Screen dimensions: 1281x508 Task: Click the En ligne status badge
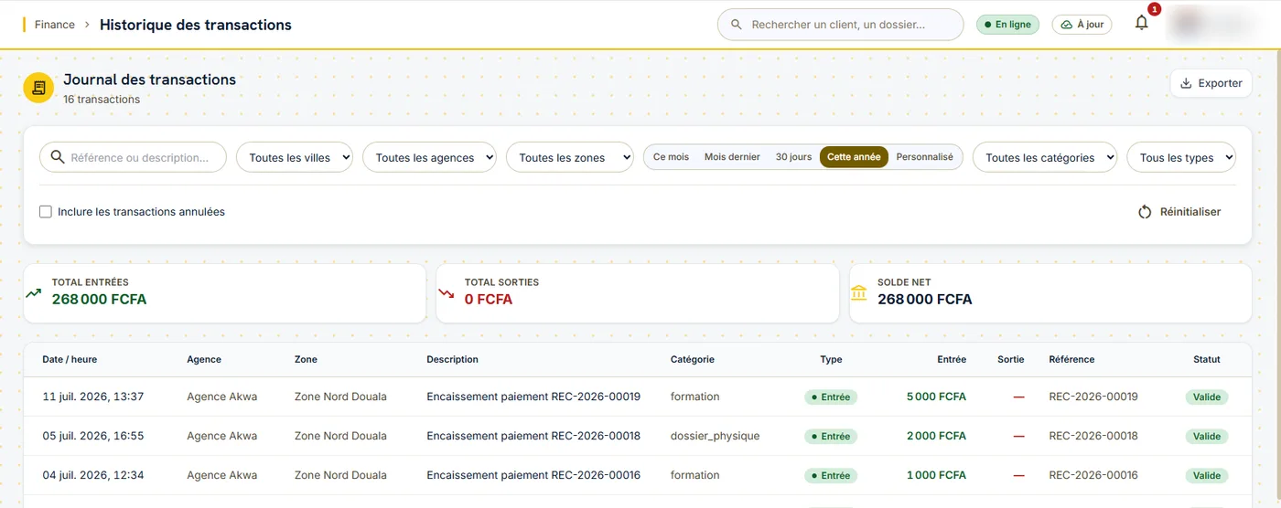(1007, 25)
